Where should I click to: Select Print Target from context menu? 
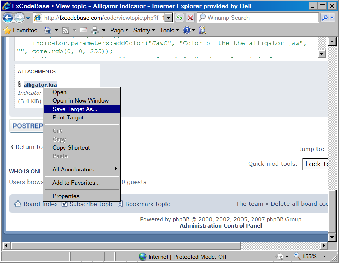click(x=82, y=118)
